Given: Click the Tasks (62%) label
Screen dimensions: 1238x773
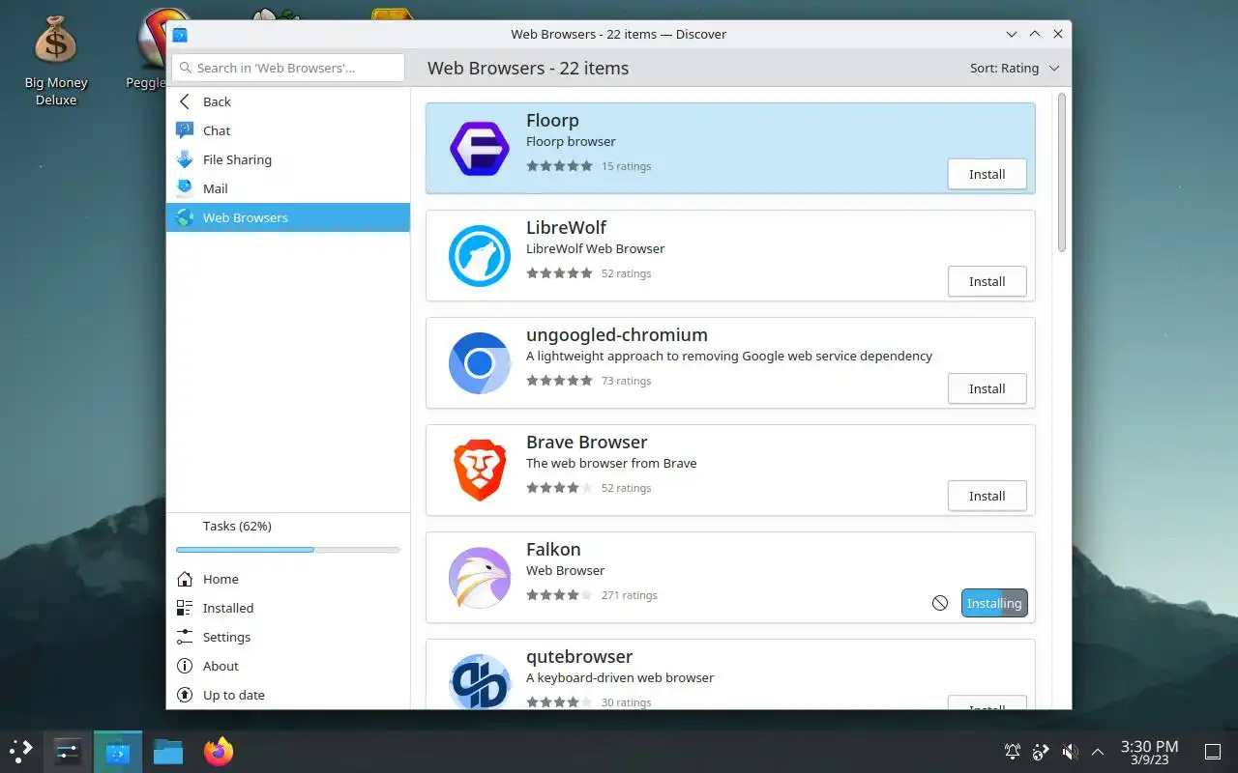Looking at the screenshot, I should (x=237, y=526).
